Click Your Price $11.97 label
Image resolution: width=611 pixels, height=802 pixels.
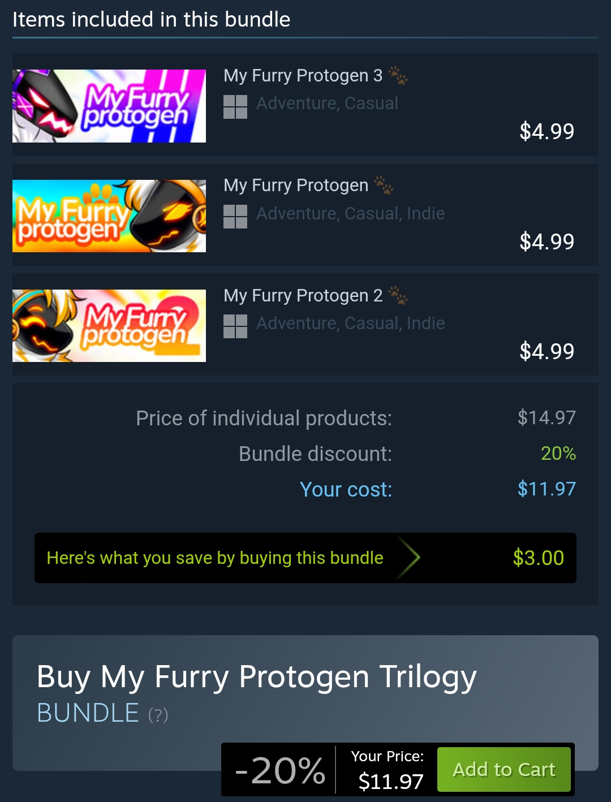tap(388, 770)
